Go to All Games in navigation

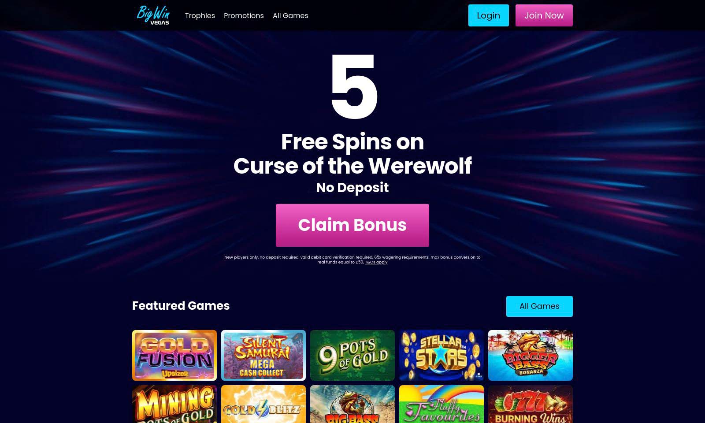pyautogui.click(x=290, y=15)
